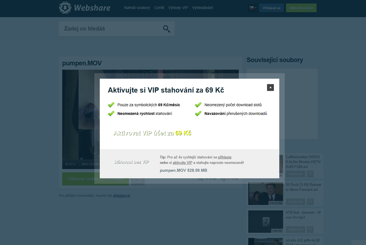Viewport: 366px width, 245px height.
Task: Click Aktivovat VIP účet za 69 Kč
Action: [x=152, y=133]
